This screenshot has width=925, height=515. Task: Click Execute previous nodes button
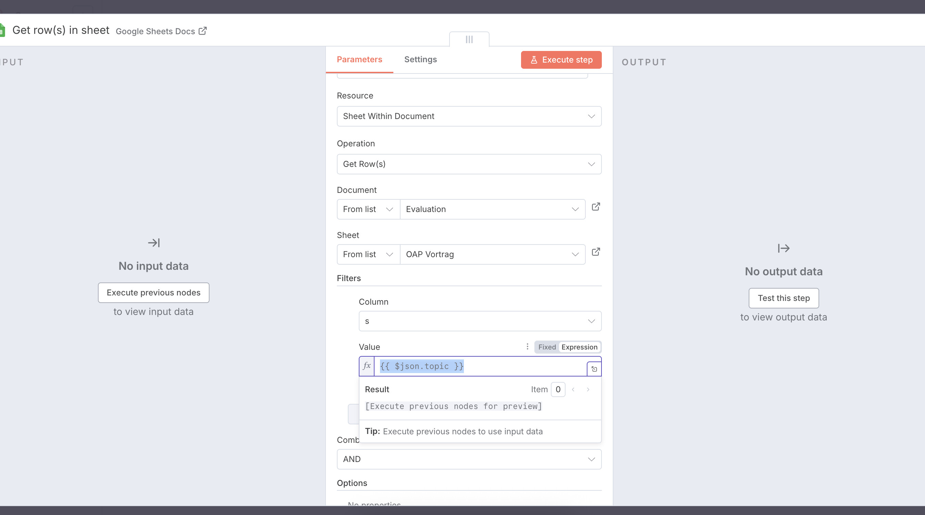(153, 292)
